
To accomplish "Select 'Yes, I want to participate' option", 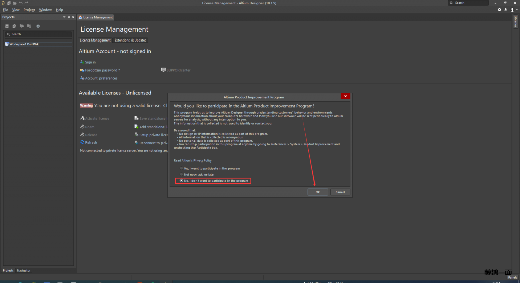I will coord(182,168).
